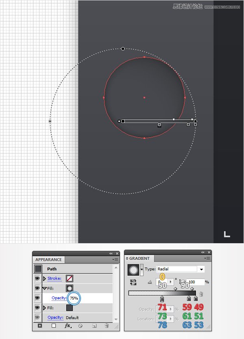The image size is (244, 339).
Task: Select the first gradient stop under slider
Action: tap(162, 299)
